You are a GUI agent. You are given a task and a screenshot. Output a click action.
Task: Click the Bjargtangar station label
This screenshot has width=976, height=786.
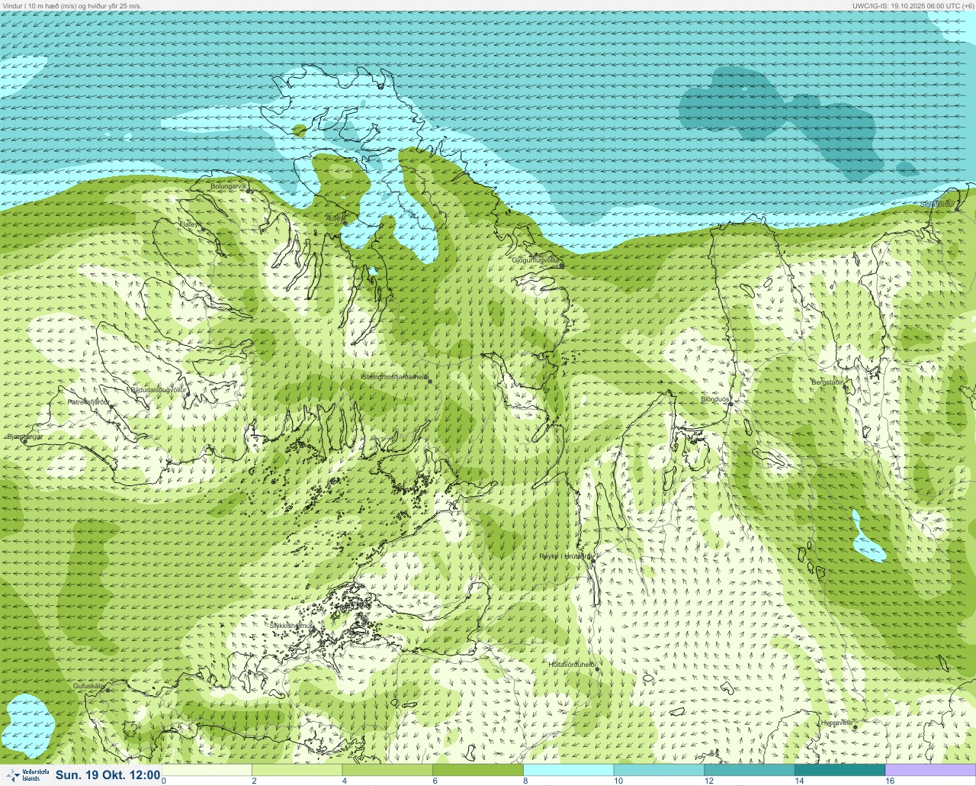click(x=24, y=436)
